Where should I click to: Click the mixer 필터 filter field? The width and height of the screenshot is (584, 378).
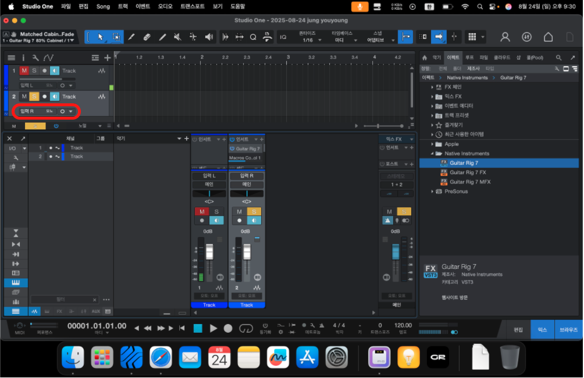tap(64, 300)
